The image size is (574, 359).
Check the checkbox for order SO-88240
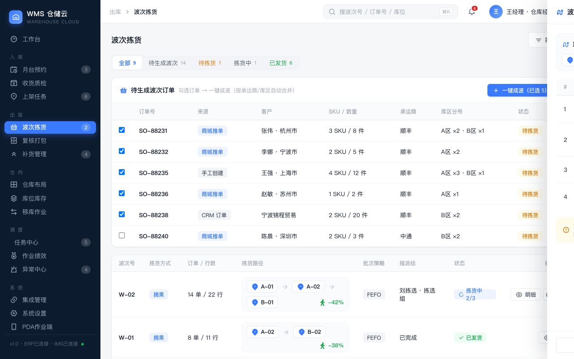click(122, 236)
